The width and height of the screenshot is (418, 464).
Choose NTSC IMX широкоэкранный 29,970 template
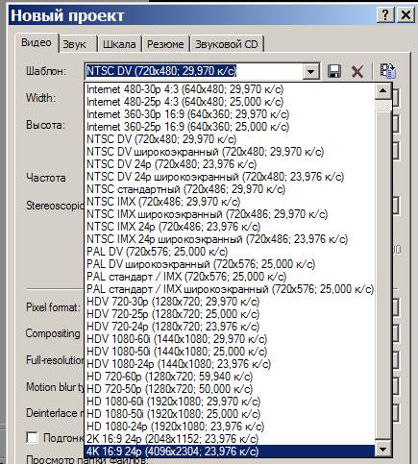click(230, 214)
